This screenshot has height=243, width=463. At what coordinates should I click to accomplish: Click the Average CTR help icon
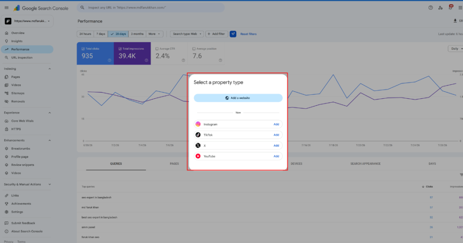point(183,60)
